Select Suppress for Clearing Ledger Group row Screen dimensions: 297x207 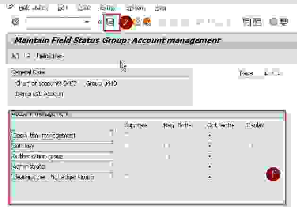pos(127,176)
